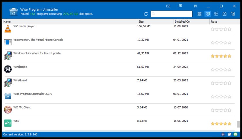This screenshot has height=139, width=242.
Task: Click Wise Program Uninstaller 2.3.9 row icon
Action: click(x=8, y=96)
